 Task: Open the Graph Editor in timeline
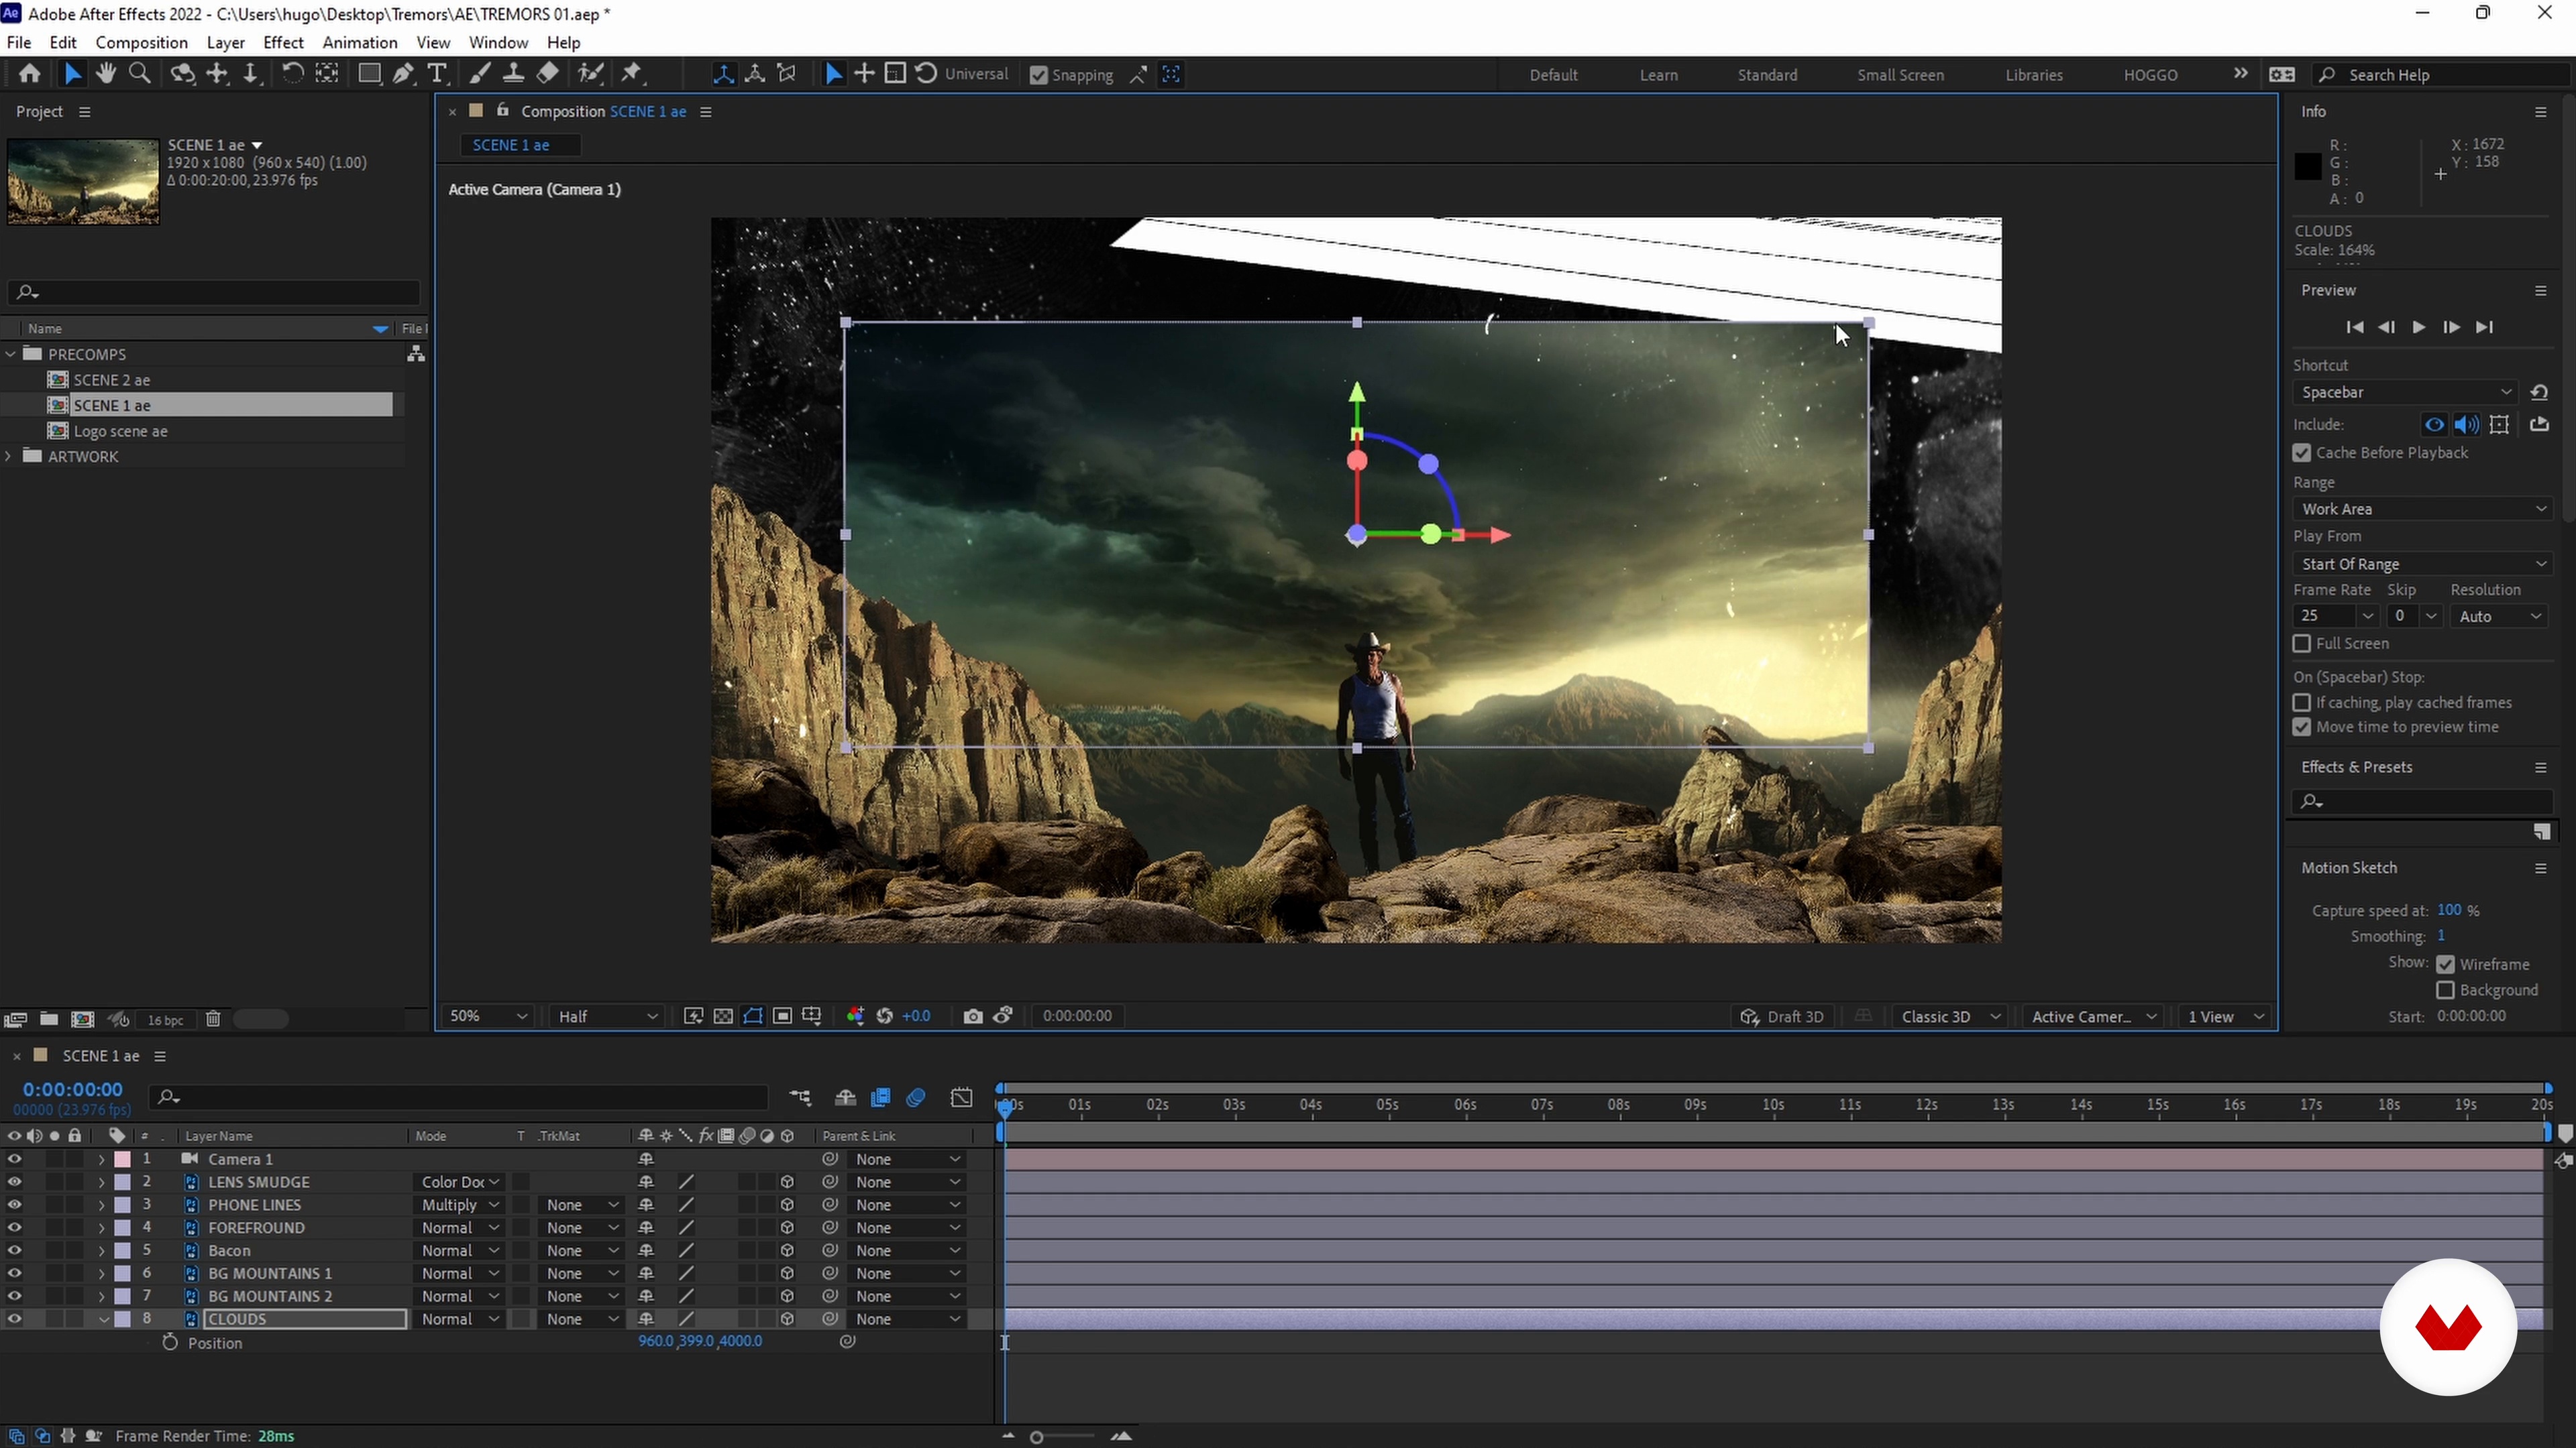coord(961,1097)
